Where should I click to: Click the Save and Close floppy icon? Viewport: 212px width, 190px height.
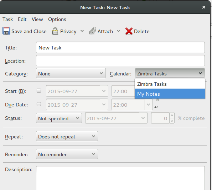[x=6, y=31]
